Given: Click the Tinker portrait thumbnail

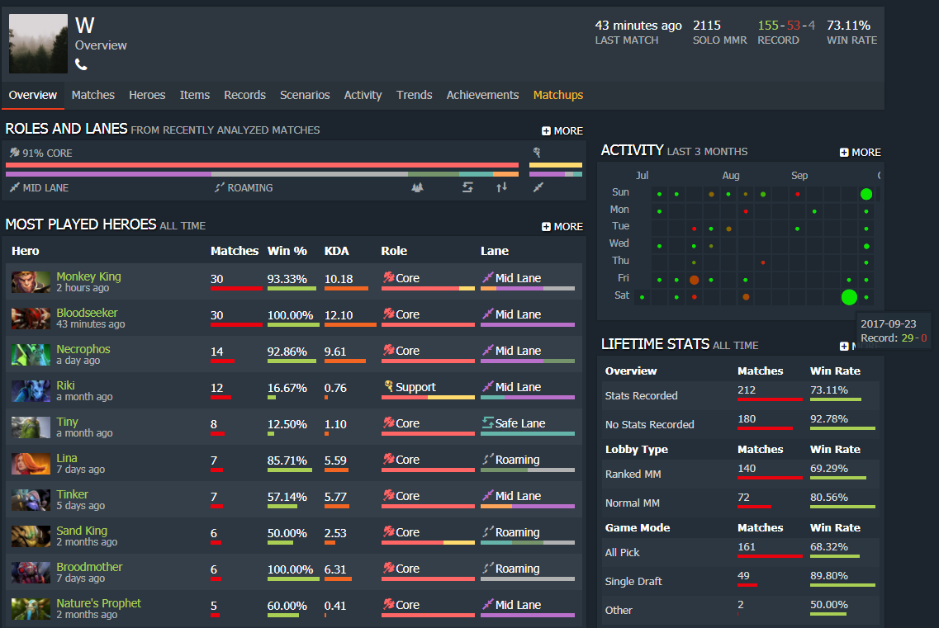Looking at the screenshot, I should pos(31,500).
